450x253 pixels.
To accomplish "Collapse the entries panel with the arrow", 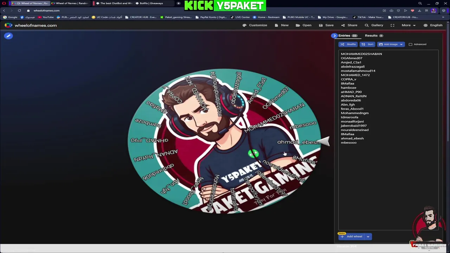I will (334, 35).
